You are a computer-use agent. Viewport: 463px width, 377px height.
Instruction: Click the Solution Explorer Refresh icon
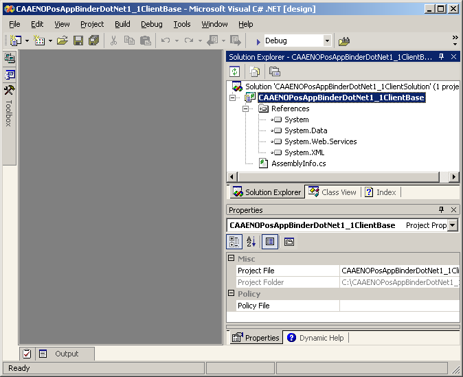[x=234, y=71]
